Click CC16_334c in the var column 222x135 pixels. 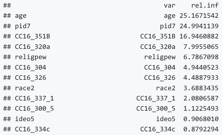(158, 129)
